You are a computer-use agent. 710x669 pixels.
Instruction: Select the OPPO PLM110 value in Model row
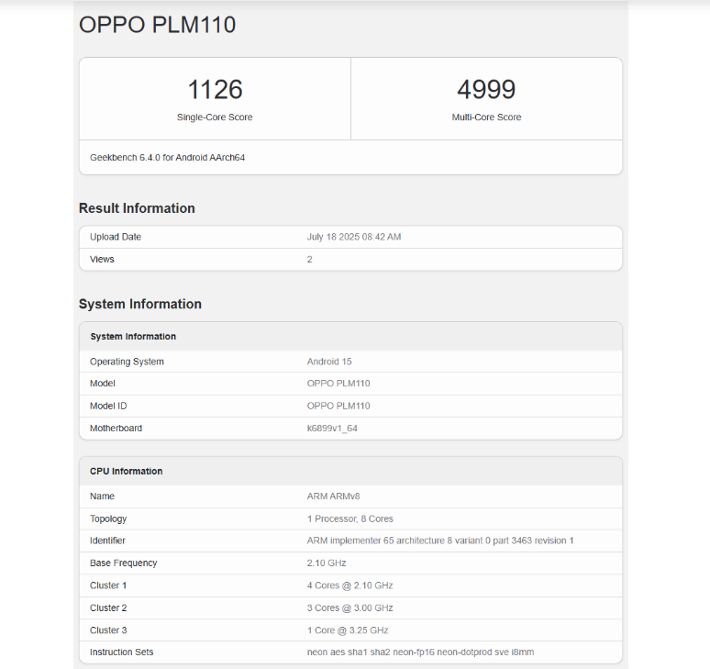[x=338, y=384]
